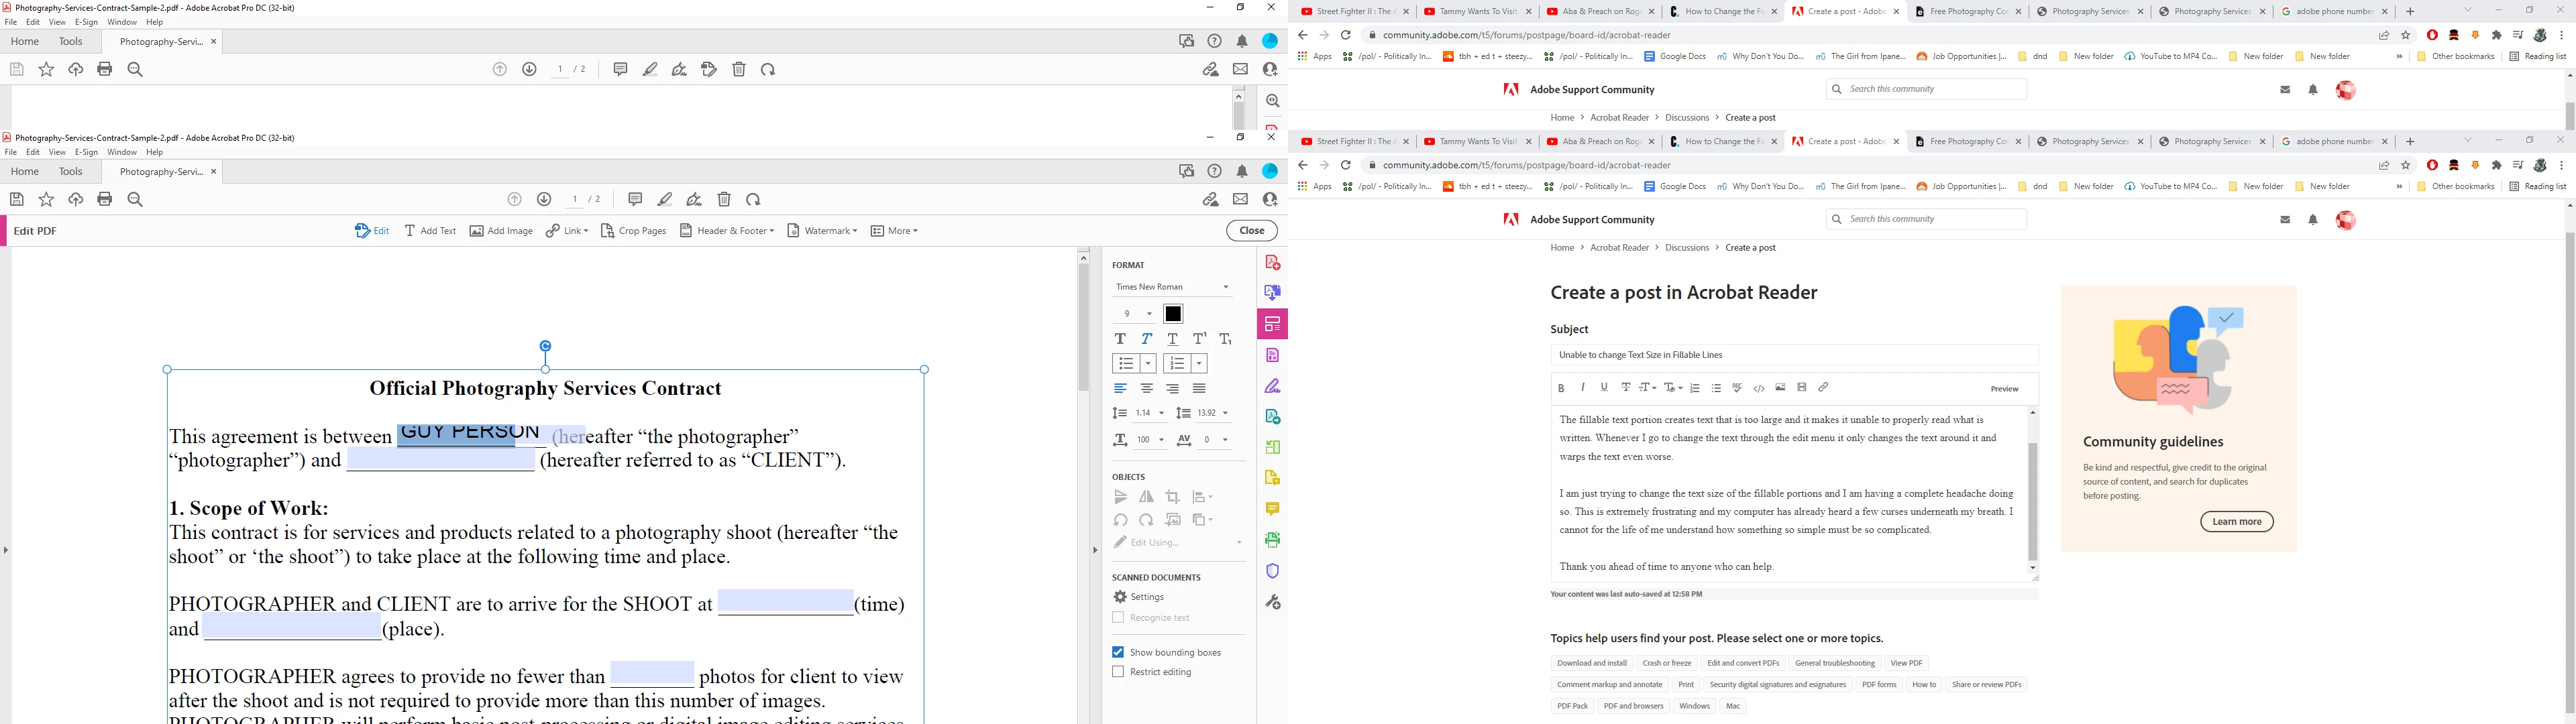Image resolution: width=2576 pixels, height=724 pixels.
Task: Select the Crop Pages tool
Action: pos(633,231)
